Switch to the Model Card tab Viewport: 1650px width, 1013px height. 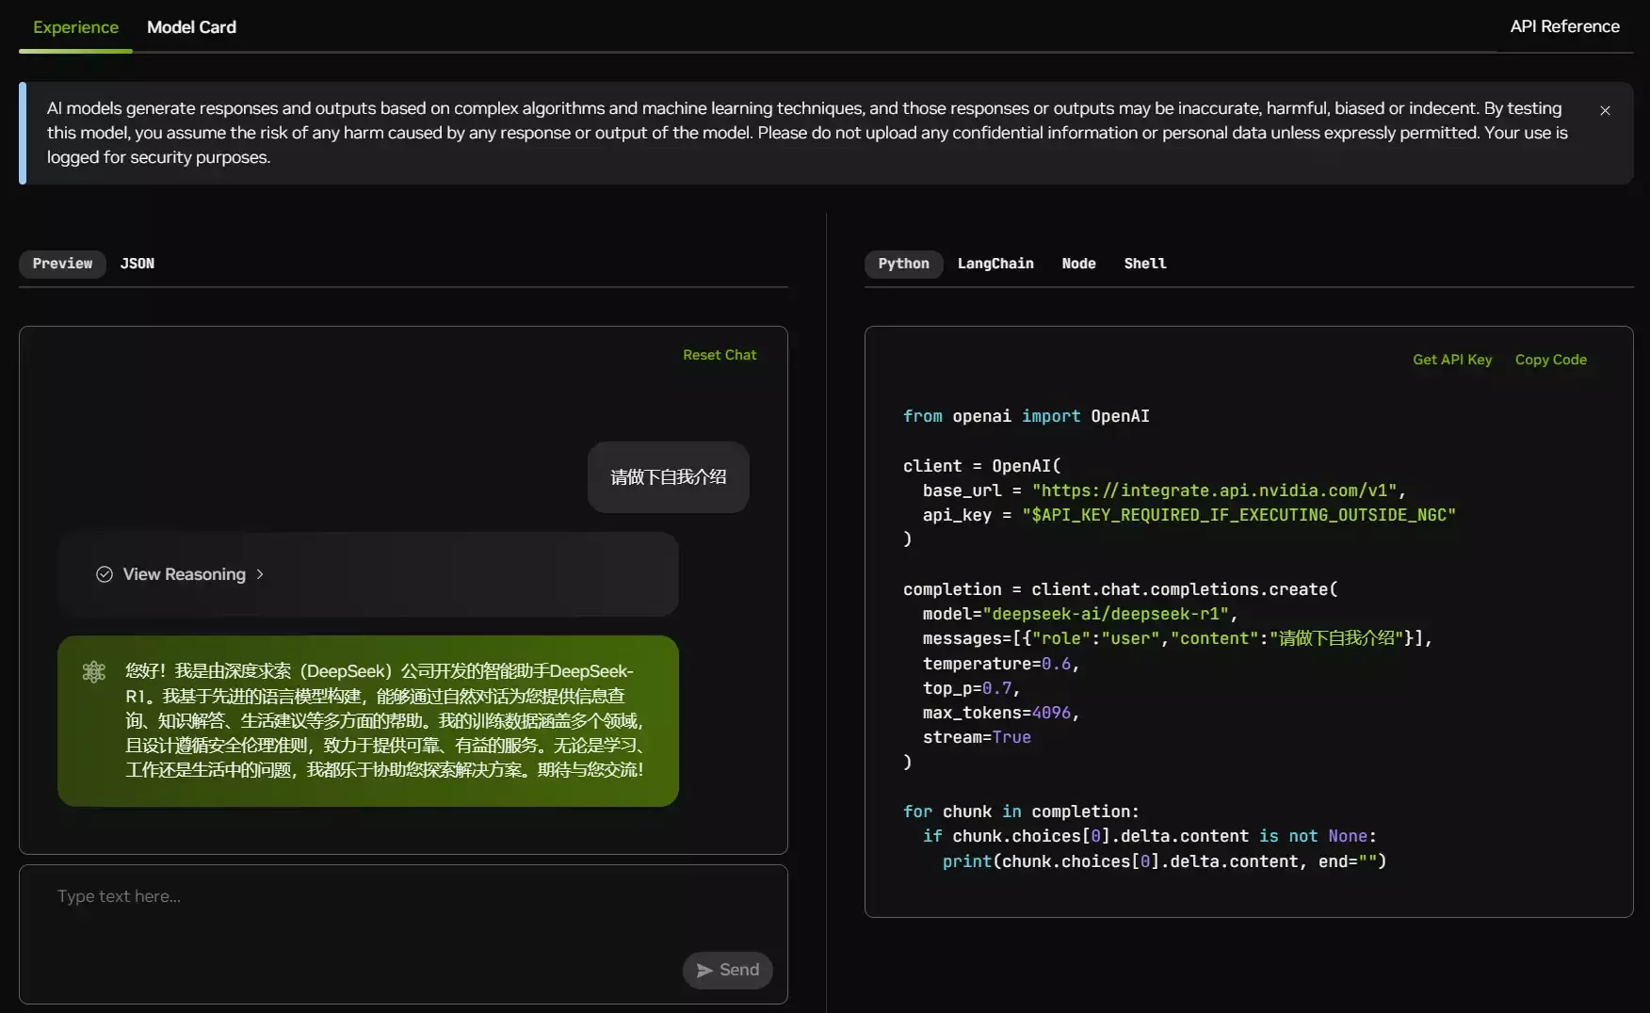[x=191, y=27]
